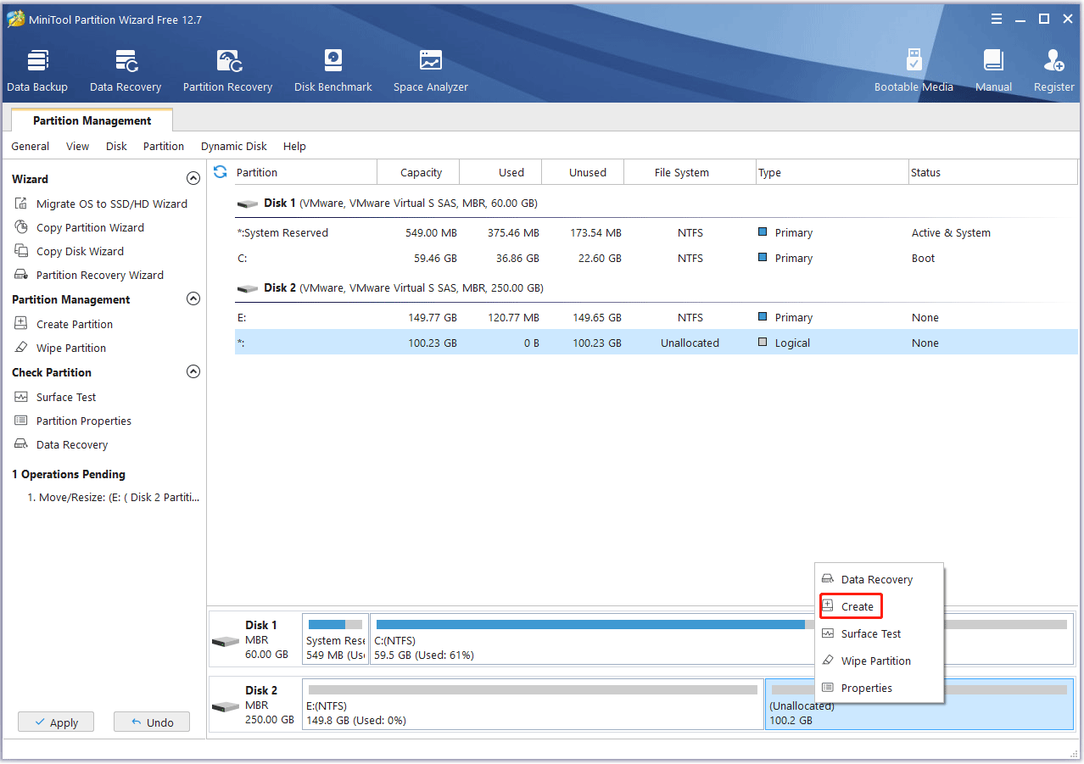Collapse the Wizard section

click(x=193, y=179)
